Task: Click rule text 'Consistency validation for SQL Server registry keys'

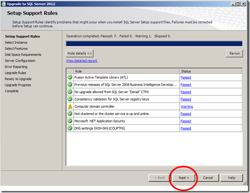Action: [112, 99]
